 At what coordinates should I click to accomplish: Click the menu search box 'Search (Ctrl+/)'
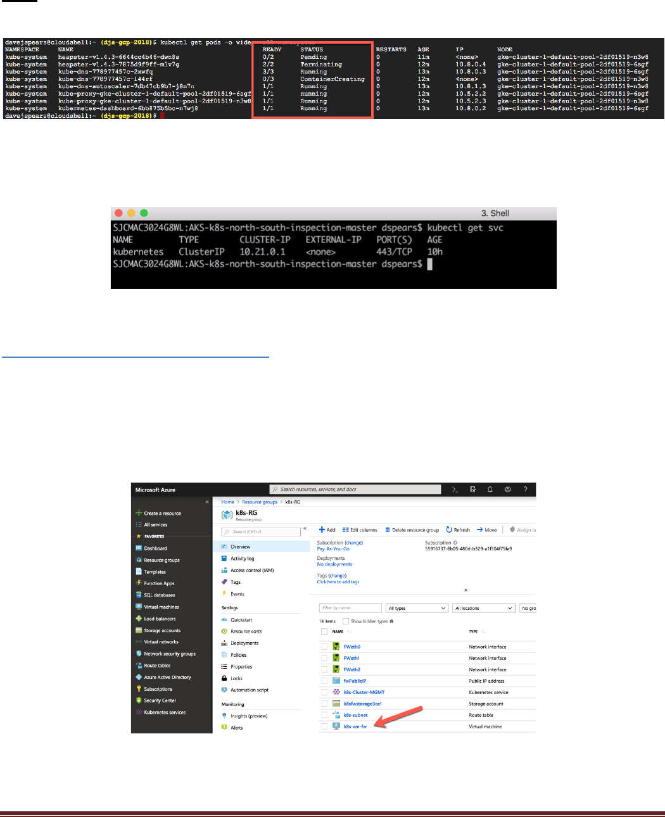click(x=261, y=532)
